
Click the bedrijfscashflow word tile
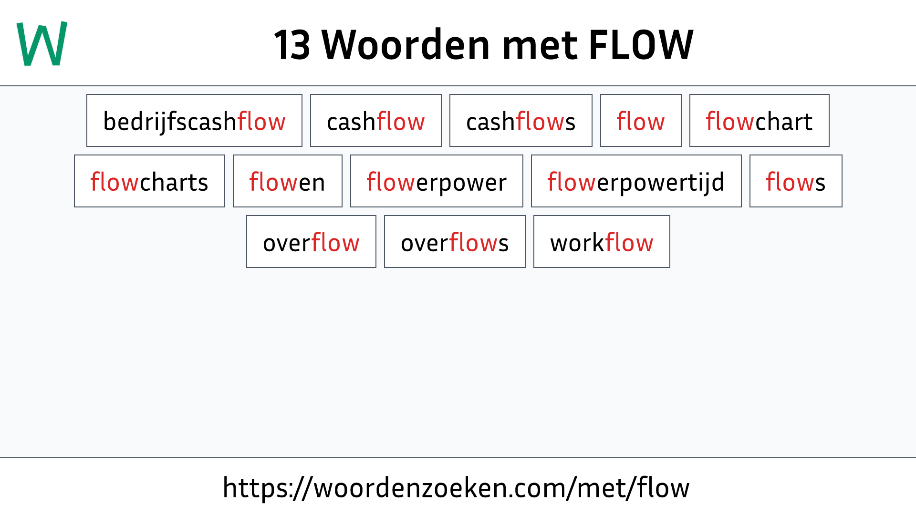click(194, 120)
